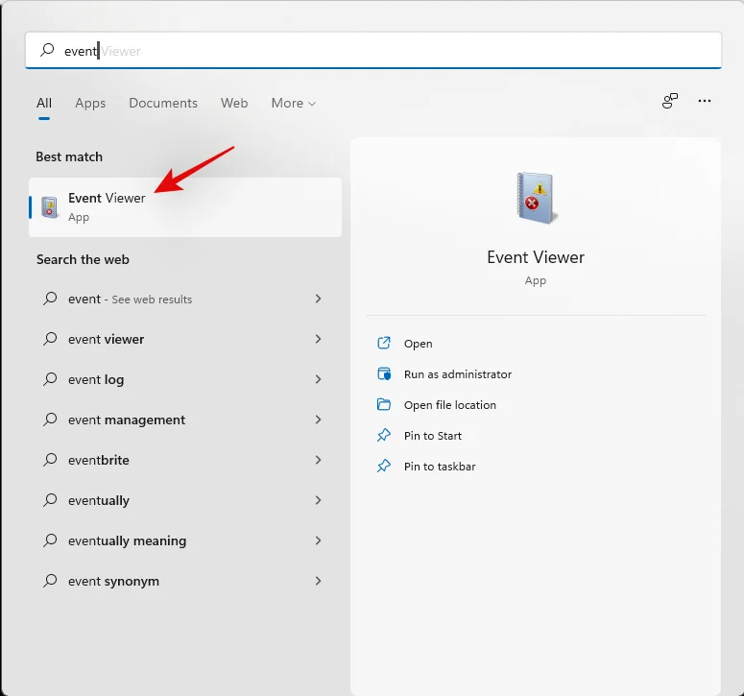This screenshot has height=696, width=744.
Task: Click magnifier icon beside 'eventbrite'
Action: coord(50,460)
